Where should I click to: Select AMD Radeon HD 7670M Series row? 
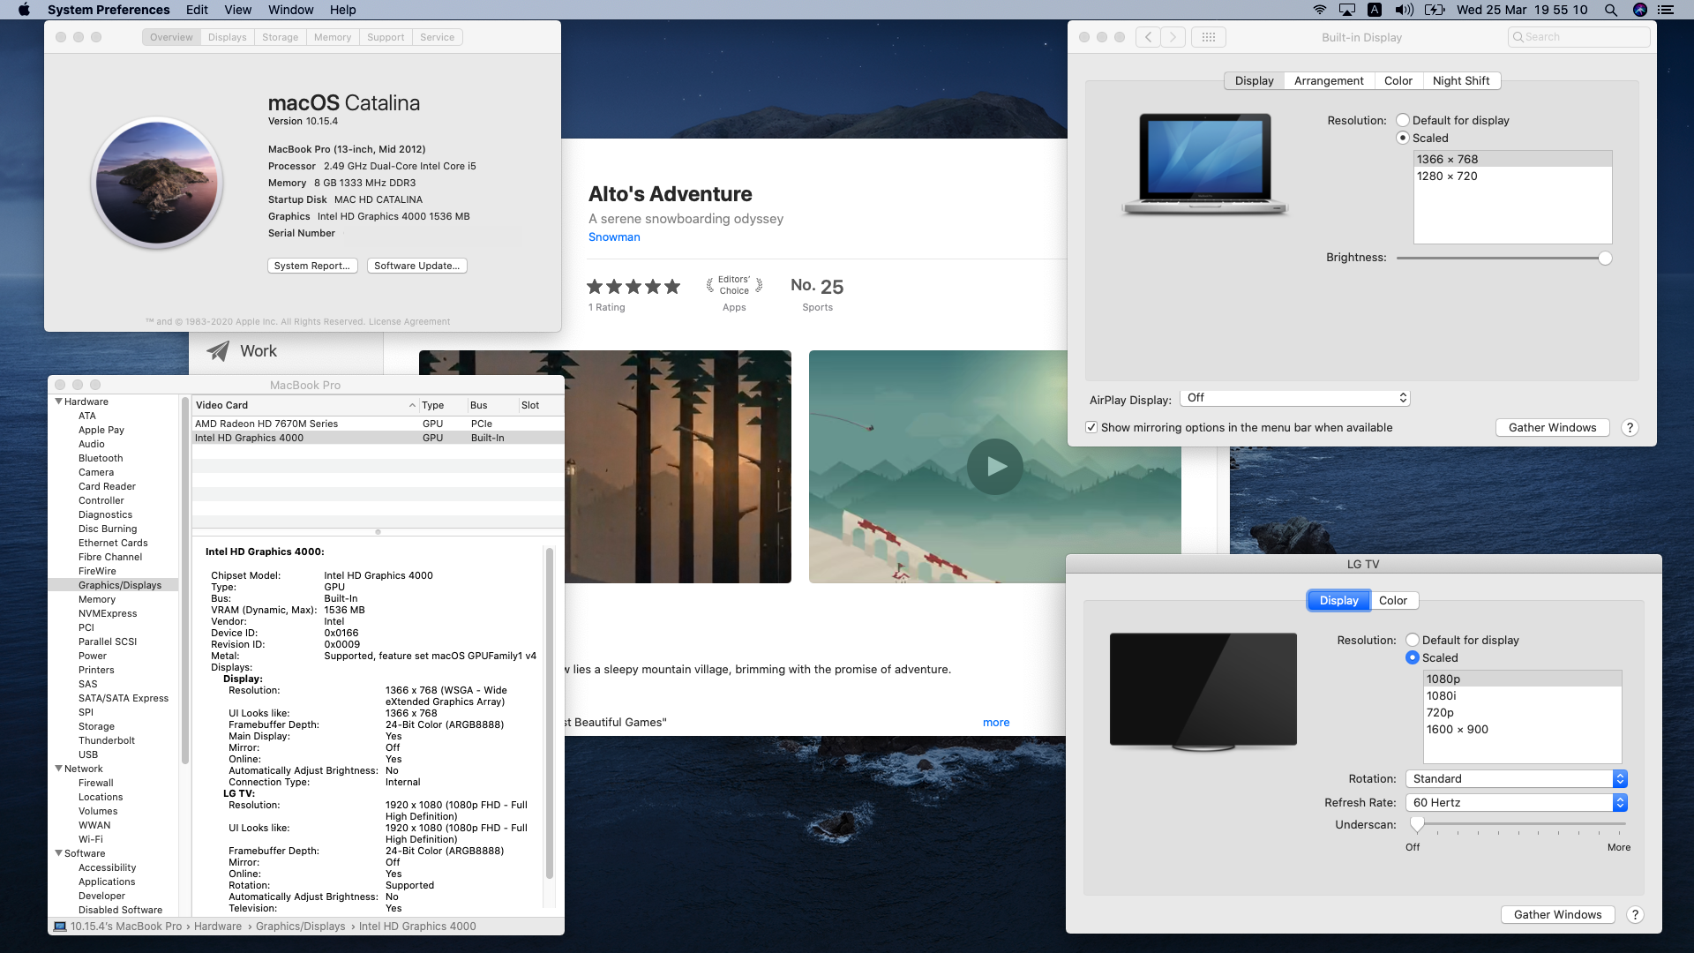click(x=378, y=424)
